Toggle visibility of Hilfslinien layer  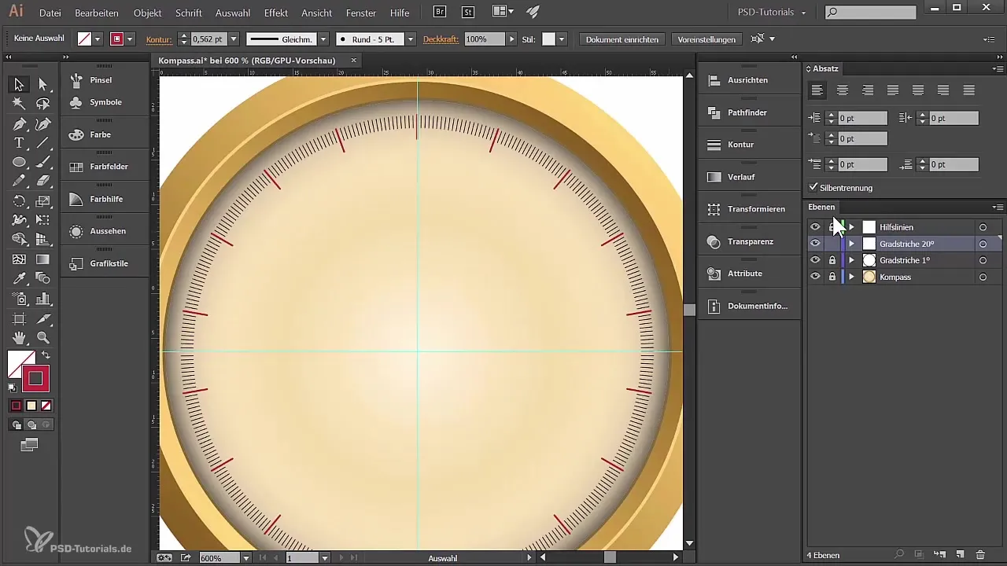(x=815, y=227)
